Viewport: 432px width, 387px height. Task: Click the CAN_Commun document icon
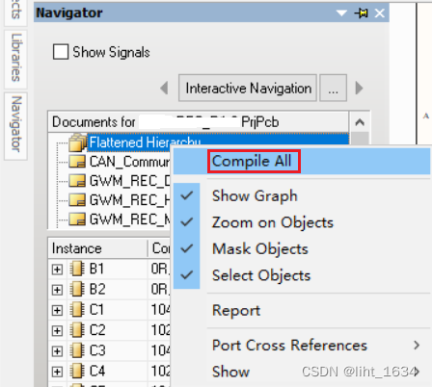click(77, 162)
